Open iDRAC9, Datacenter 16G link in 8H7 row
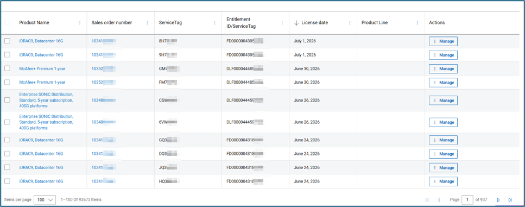Image resolution: width=525 pixels, height=207 pixels. click(x=41, y=41)
